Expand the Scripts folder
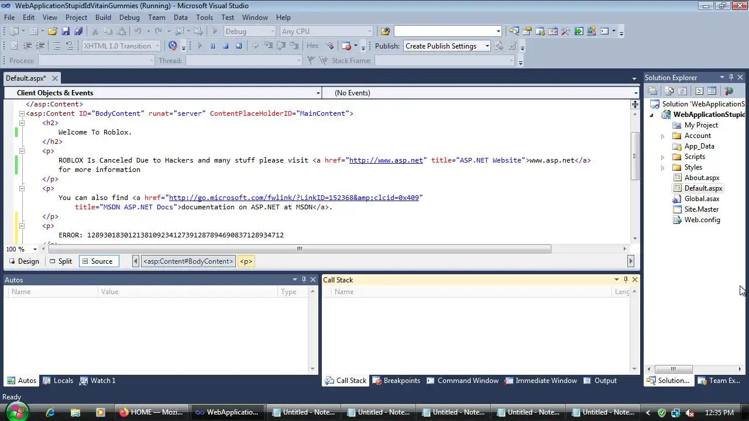The height and width of the screenshot is (421, 749). (662, 157)
